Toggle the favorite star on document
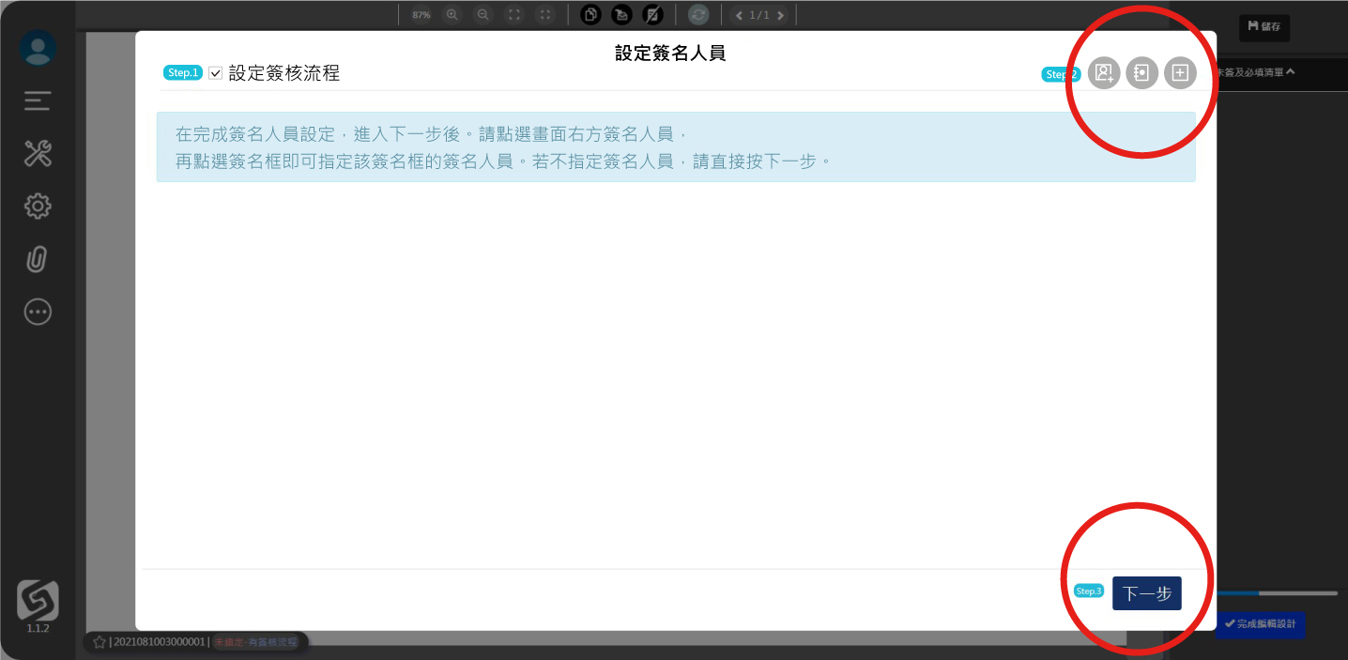Viewport: 1348px width, 660px height. pos(99,642)
